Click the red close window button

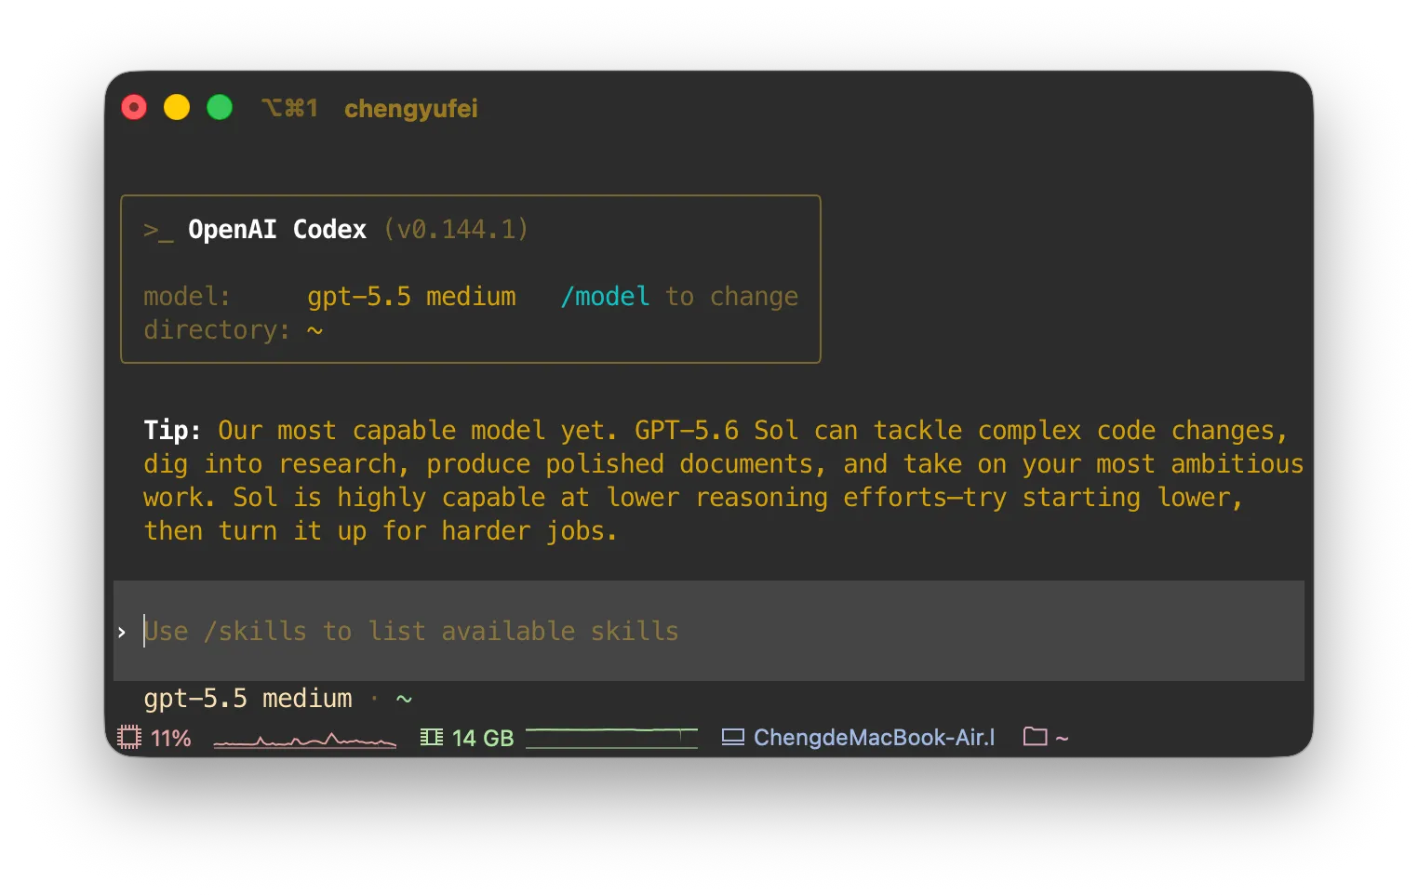(134, 108)
